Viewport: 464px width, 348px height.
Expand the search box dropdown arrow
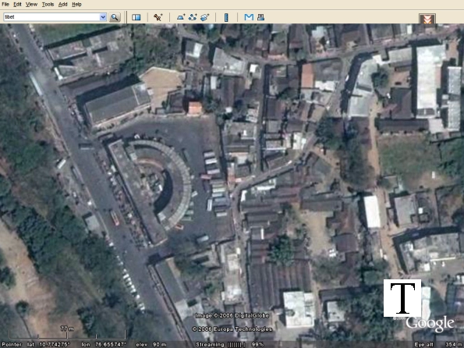point(103,17)
